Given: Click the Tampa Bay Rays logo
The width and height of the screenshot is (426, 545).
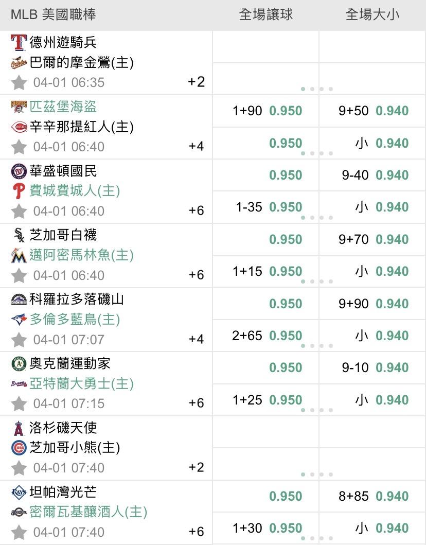Looking at the screenshot, I should 19,493.
